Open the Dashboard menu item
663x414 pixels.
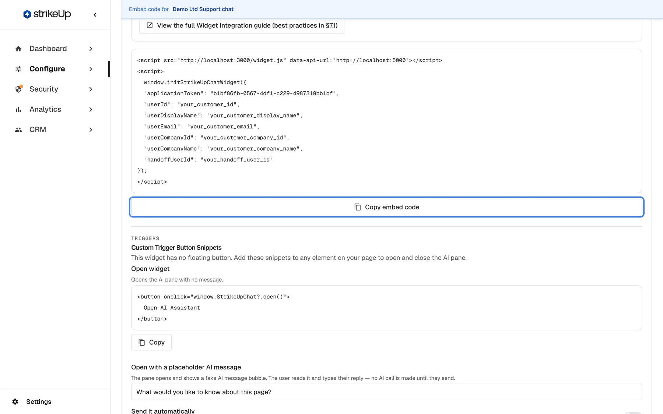[55, 49]
